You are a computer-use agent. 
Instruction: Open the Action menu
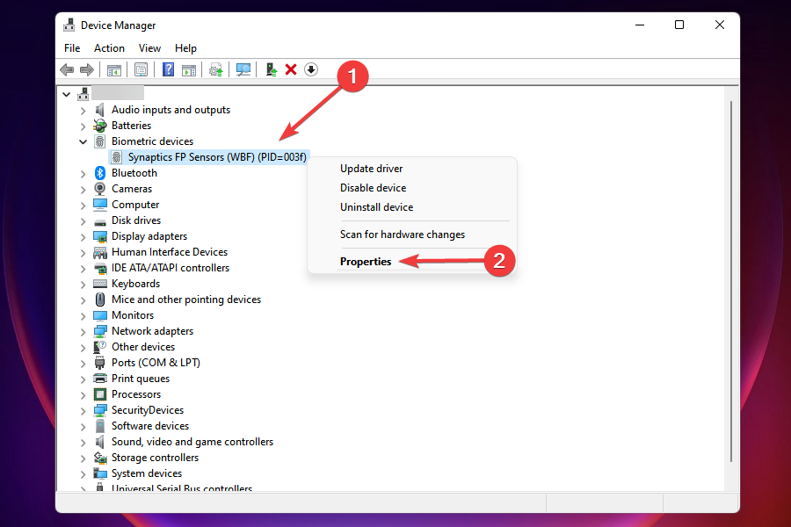(x=109, y=48)
